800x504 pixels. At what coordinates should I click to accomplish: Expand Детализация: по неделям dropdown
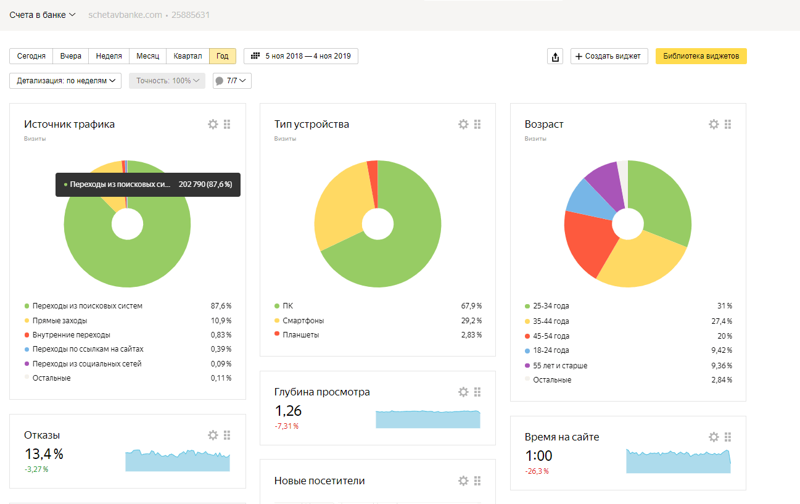tap(65, 81)
